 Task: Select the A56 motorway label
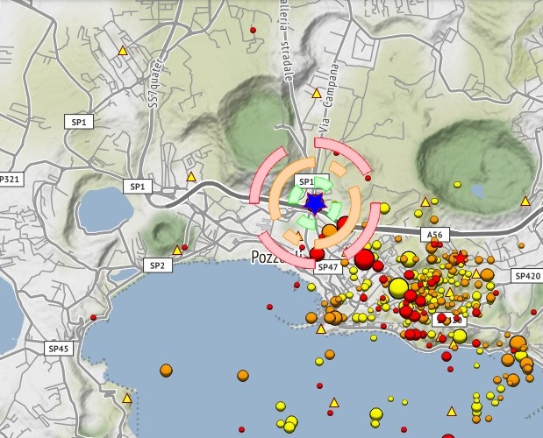(x=435, y=235)
